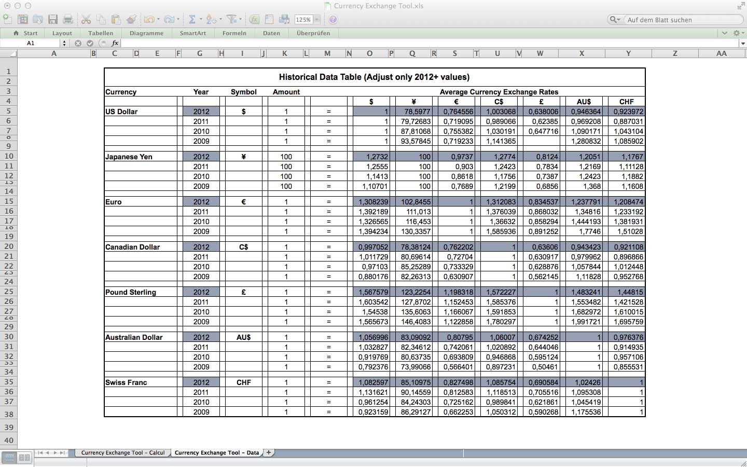Screen dimensions: 747x467
Task: Click the 'Auf dem Blatt suchen' search field
Action: [684, 20]
